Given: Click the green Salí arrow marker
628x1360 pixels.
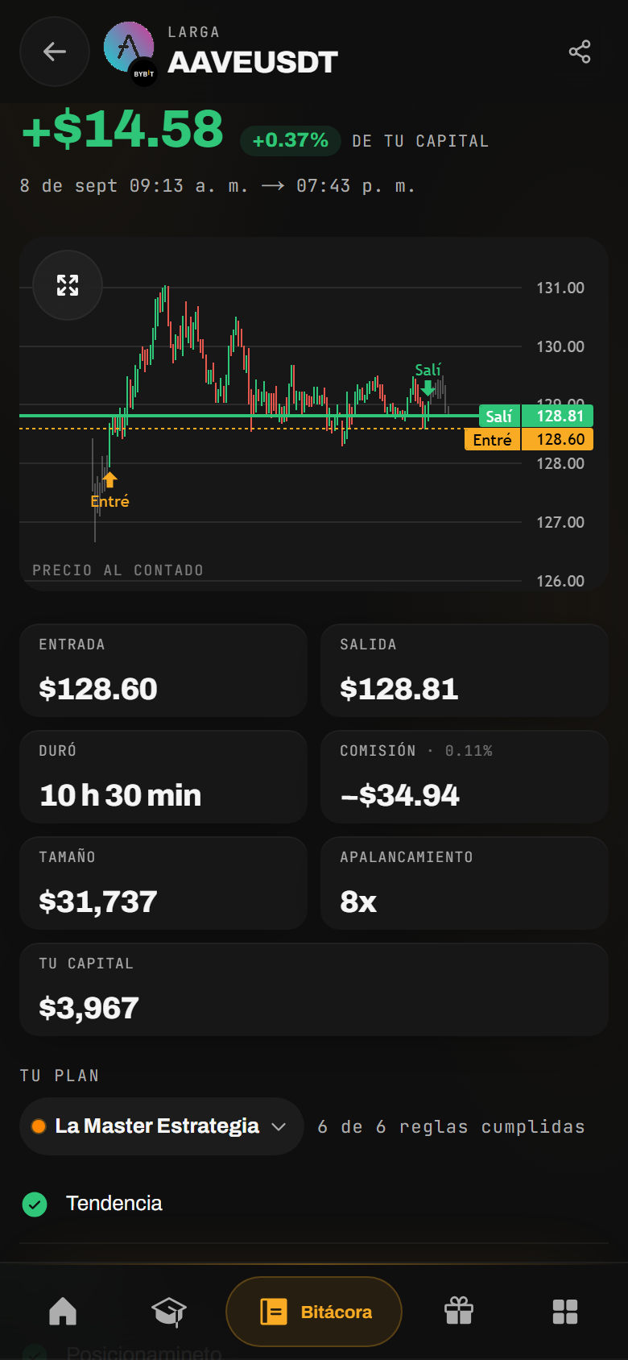Looking at the screenshot, I should pos(428,388).
